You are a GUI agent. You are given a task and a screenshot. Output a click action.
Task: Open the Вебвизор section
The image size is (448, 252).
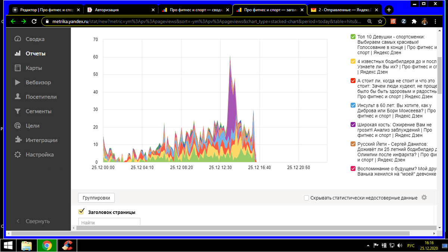(38, 83)
